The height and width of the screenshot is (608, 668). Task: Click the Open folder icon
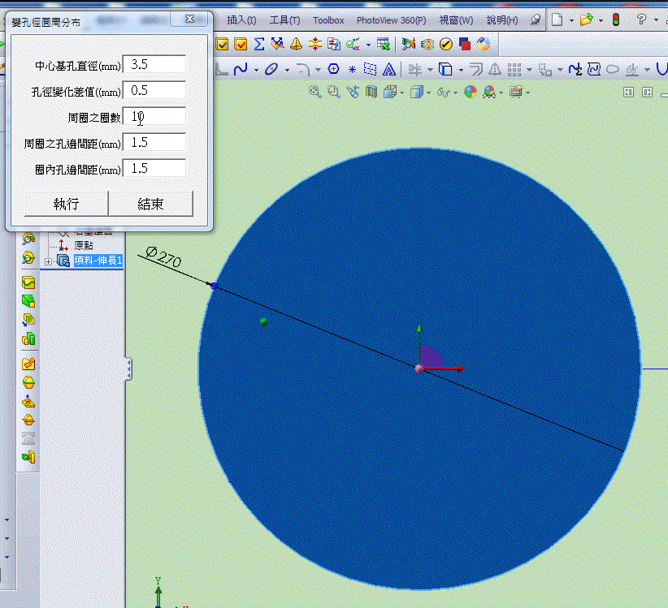587,19
